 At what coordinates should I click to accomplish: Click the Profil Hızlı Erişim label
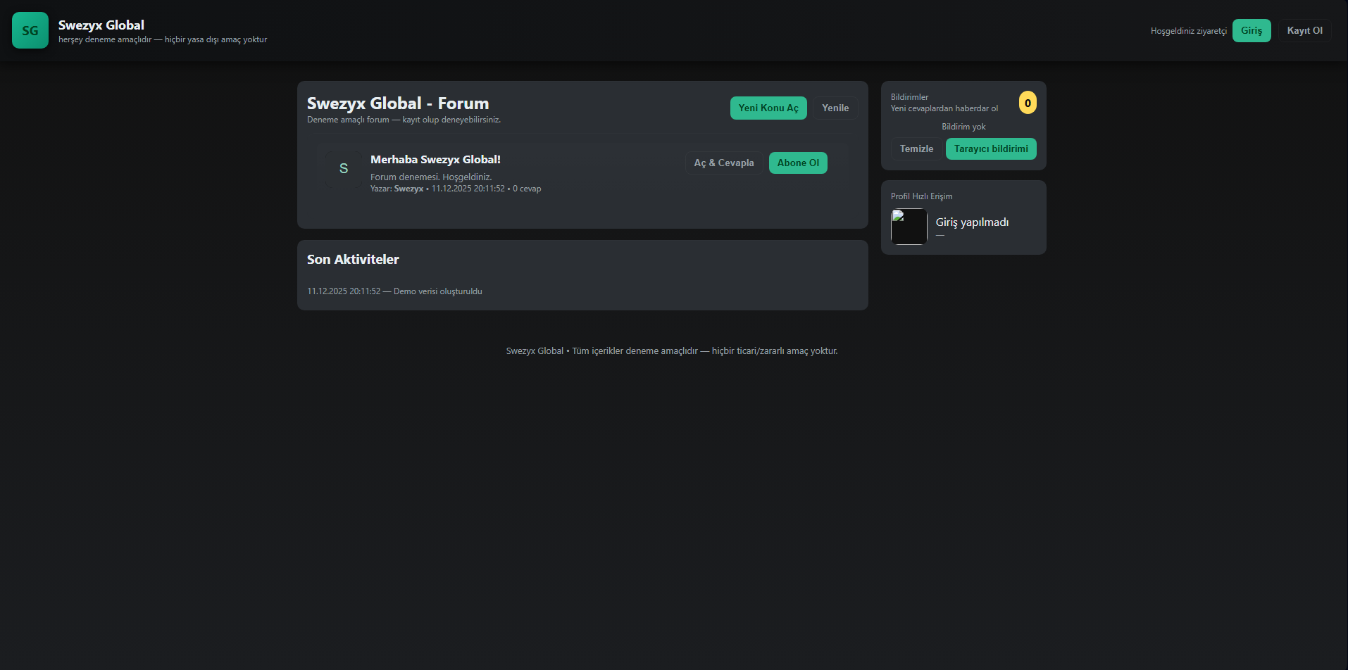[921, 196]
